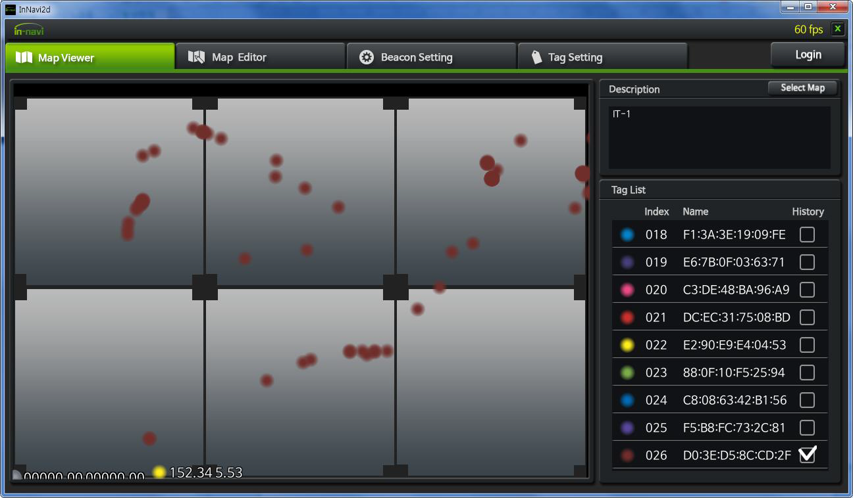Image resolution: width=853 pixels, height=498 pixels.
Task: Click the Login button
Action: [808, 55]
